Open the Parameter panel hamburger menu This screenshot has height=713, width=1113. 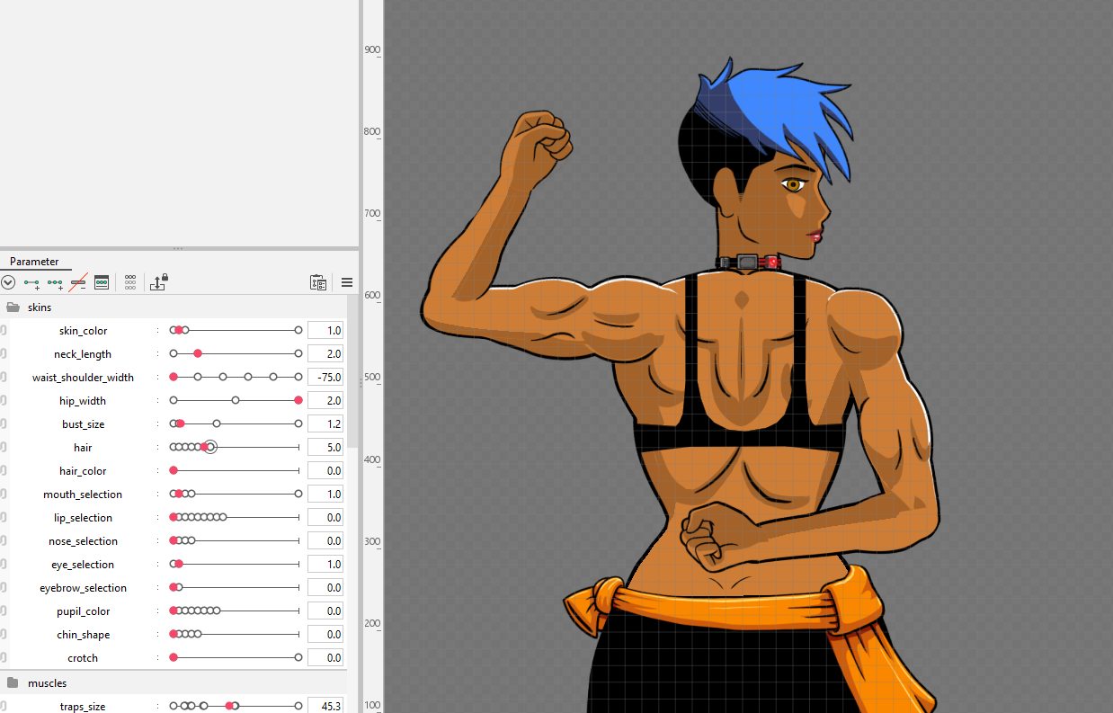click(347, 282)
